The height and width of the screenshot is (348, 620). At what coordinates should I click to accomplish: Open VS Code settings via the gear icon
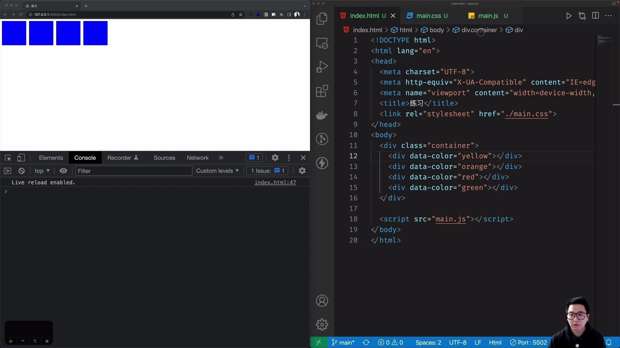(322, 324)
